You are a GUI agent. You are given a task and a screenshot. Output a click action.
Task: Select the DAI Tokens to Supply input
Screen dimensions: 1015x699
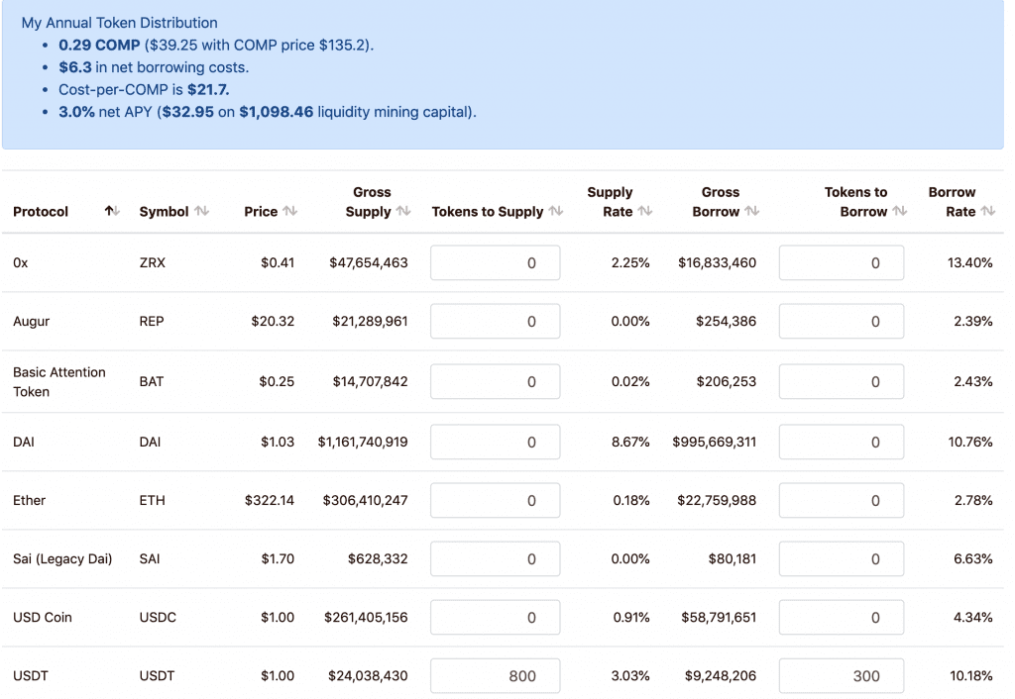click(495, 442)
